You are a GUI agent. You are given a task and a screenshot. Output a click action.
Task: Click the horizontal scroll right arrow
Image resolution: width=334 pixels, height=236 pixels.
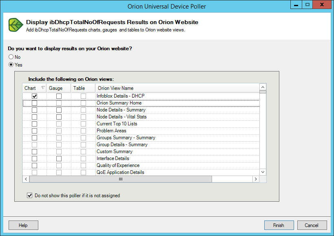coord(256,179)
